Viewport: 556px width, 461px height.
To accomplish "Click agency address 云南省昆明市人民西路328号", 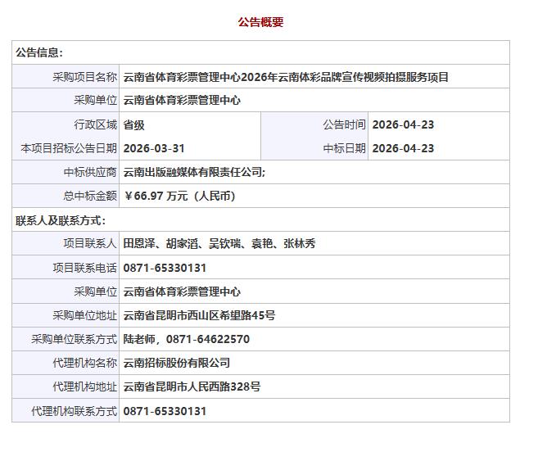I will [192, 386].
